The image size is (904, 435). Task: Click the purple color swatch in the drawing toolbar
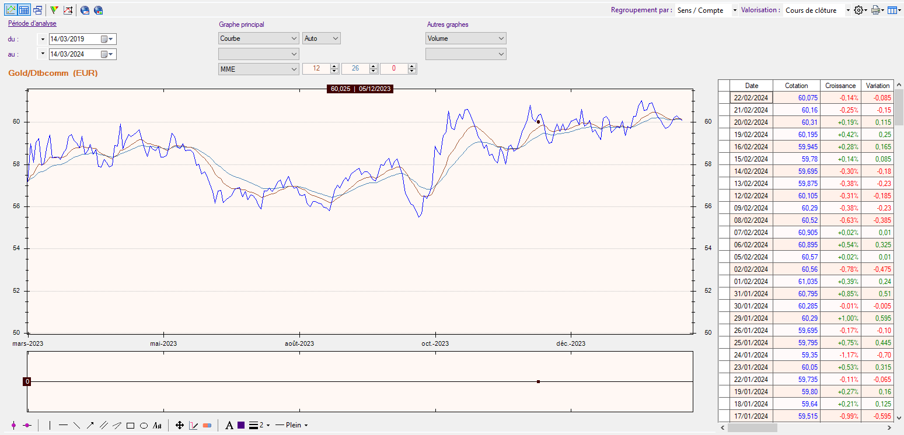241,426
